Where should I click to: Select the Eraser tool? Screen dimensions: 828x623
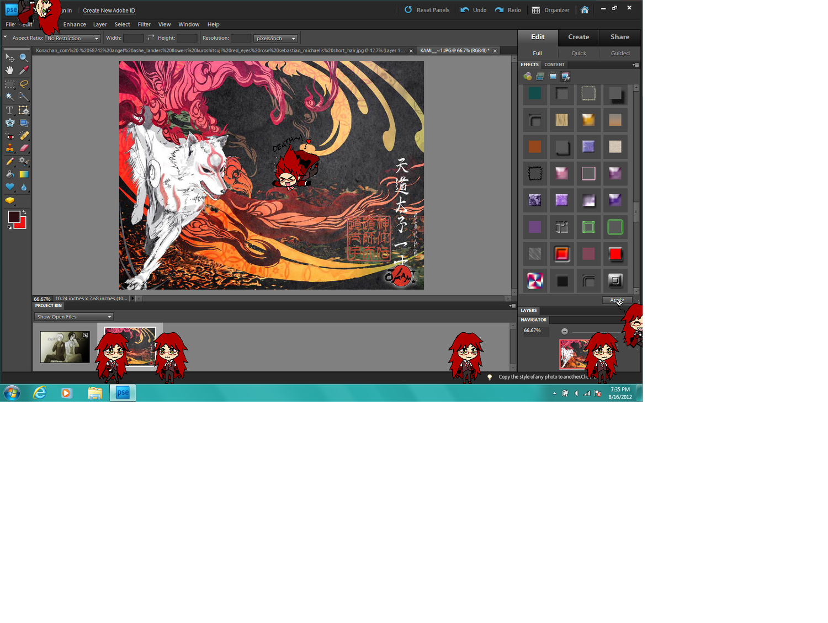[24, 148]
